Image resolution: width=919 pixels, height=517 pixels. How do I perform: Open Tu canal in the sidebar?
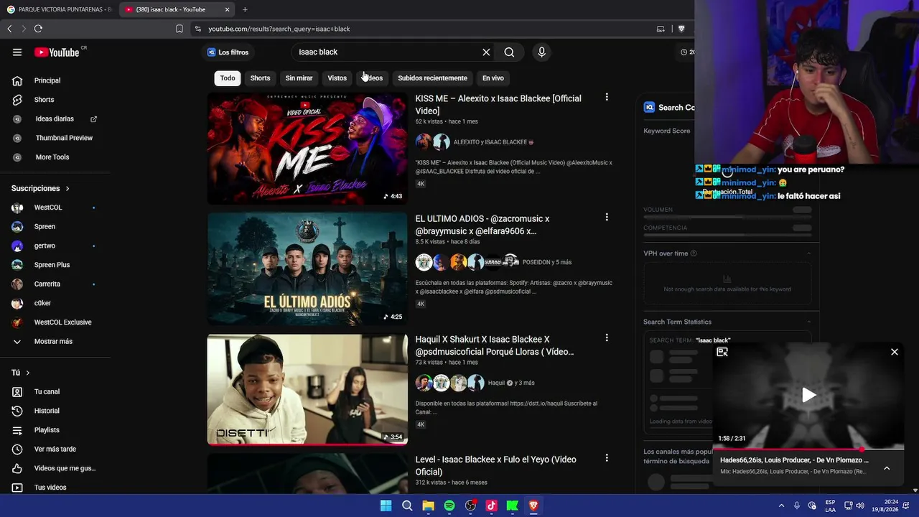47,392
